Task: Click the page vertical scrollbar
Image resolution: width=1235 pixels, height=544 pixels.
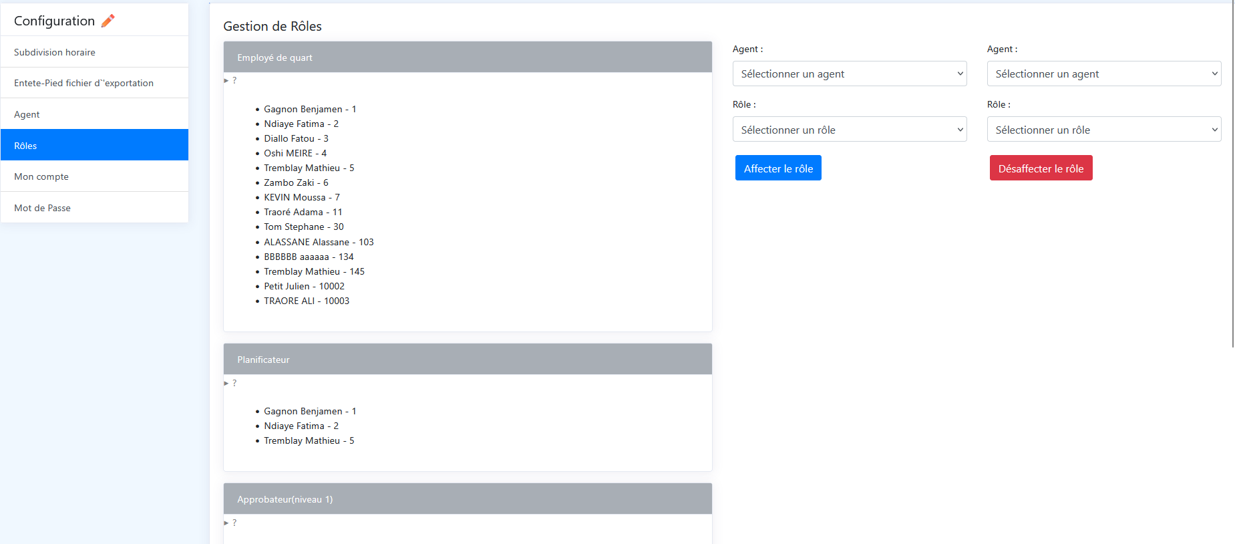Action: pyautogui.click(x=1232, y=174)
